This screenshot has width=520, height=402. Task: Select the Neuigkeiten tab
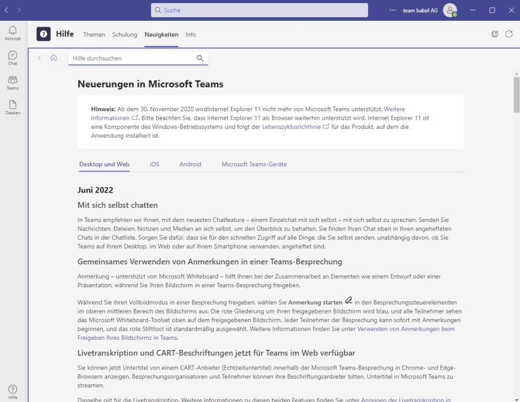(x=162, y=34)
